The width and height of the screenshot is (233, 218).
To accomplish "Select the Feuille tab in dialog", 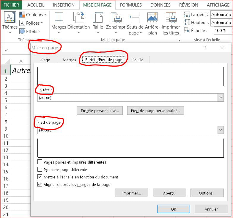I will click(x=138, y=60).
